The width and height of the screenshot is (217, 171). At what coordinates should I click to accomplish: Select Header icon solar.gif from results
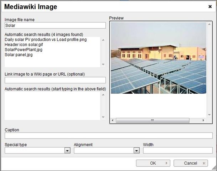(25, 45)
